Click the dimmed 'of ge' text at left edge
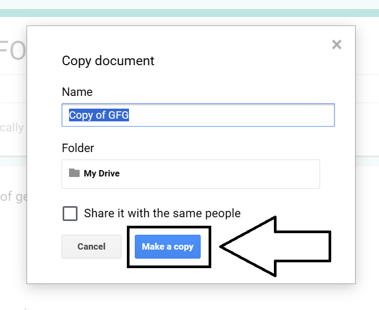This screenshot has width=379, height=310. 13,197
